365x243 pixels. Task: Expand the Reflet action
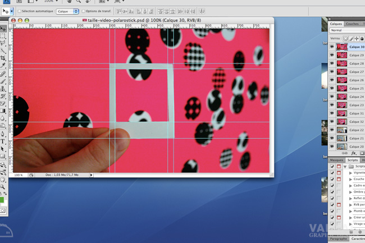(x=350, y=198)
